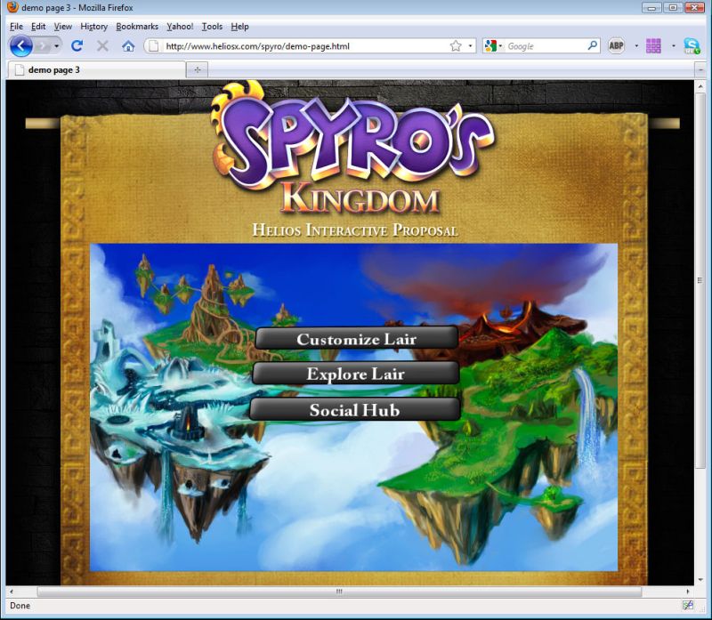
Task: Minimize the Firefox window
Action: click(x=651, y=7)
